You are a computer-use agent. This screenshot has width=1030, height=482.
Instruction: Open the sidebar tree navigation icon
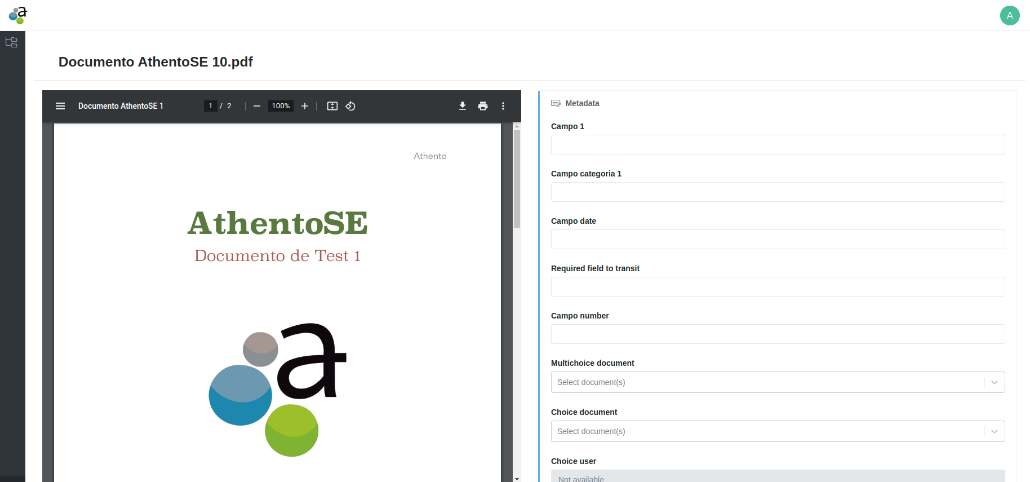point(11,42)
